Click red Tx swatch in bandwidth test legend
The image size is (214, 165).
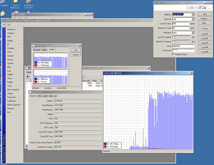click(x=105, y=147)
